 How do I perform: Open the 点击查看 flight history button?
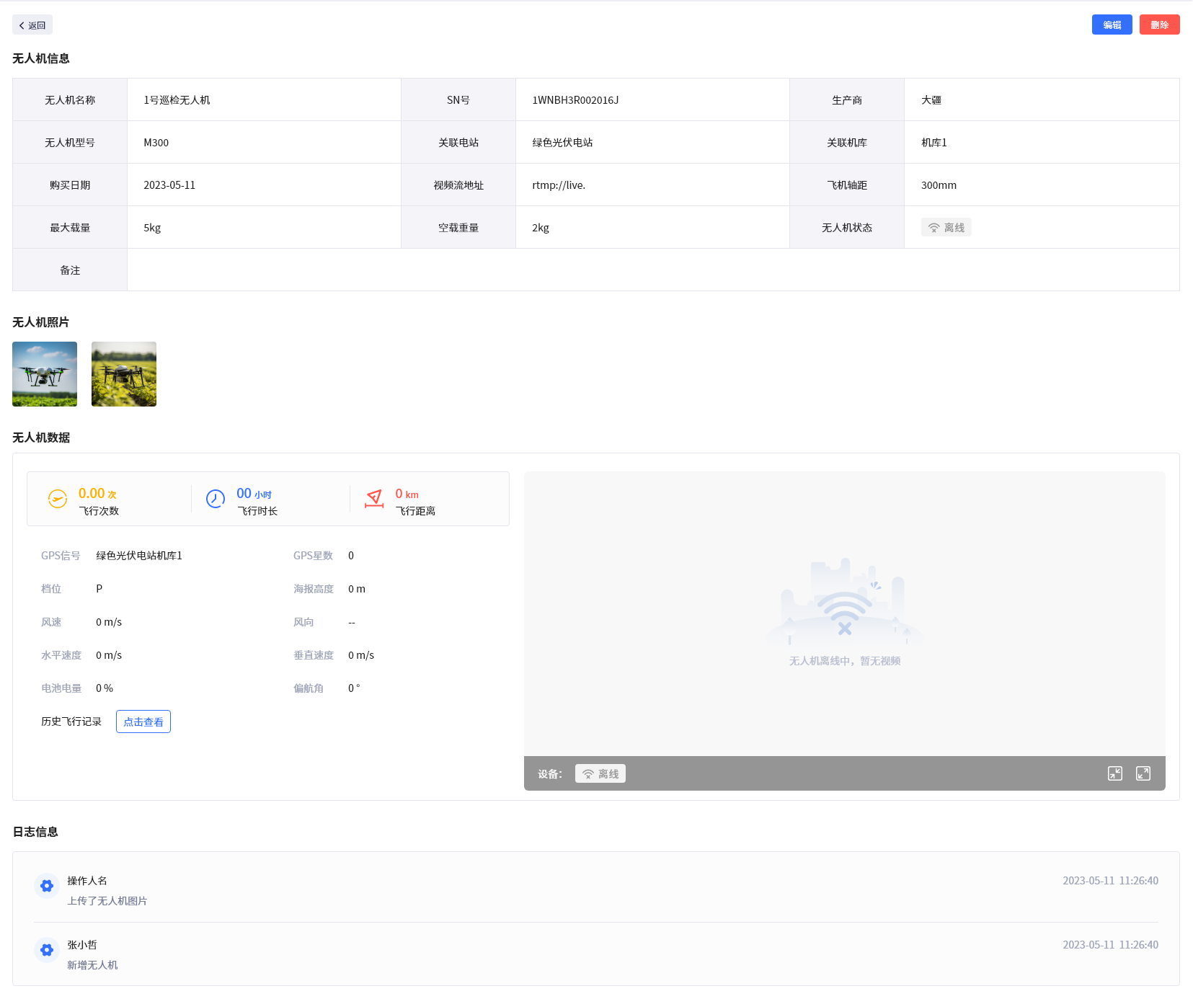click(x=143, y=721)
